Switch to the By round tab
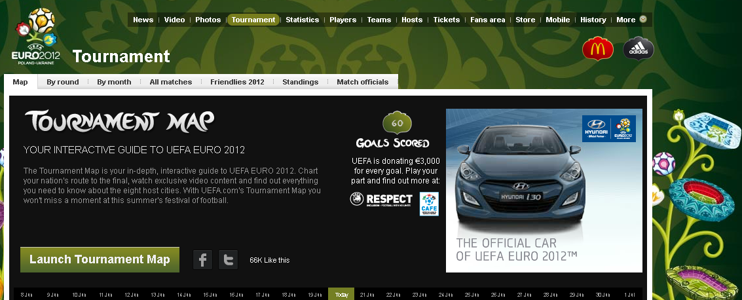This screenshot has height=300, width=742. pyautogui.click(x=62, y=82)
